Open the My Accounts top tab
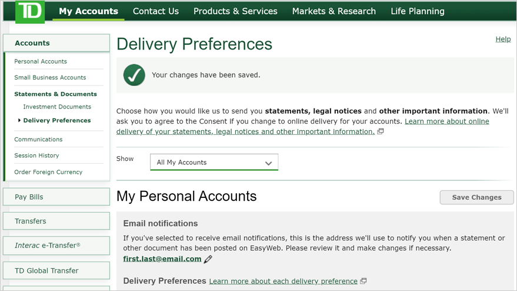Screen dimensions: 517x291 88,11
